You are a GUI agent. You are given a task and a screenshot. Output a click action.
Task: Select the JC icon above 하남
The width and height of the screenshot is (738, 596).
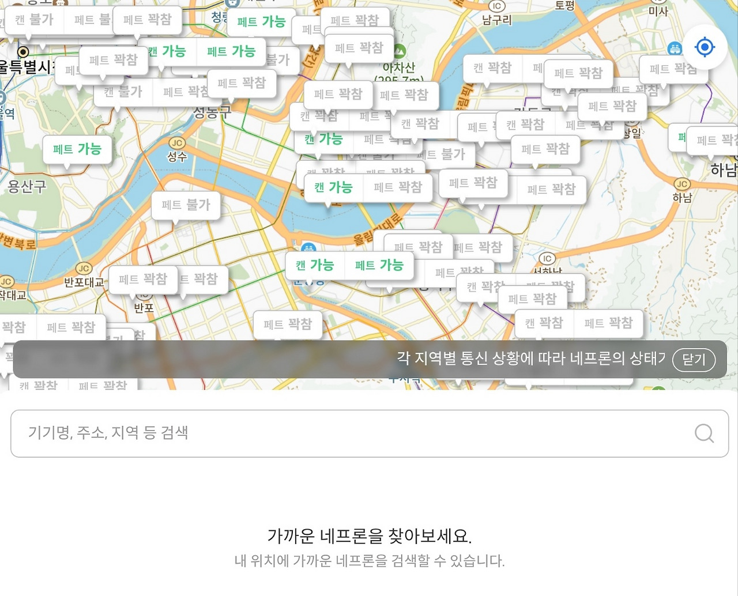(x=682, y=184)
